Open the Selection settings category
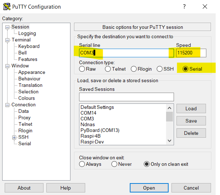The height and width of the screenshot is (195, 220). pyautogui.click(x=28, y=92)
